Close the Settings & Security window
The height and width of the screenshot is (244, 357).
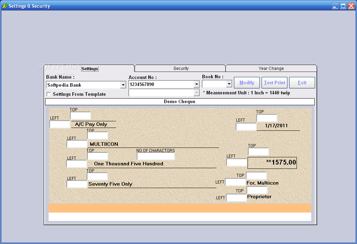351,6
